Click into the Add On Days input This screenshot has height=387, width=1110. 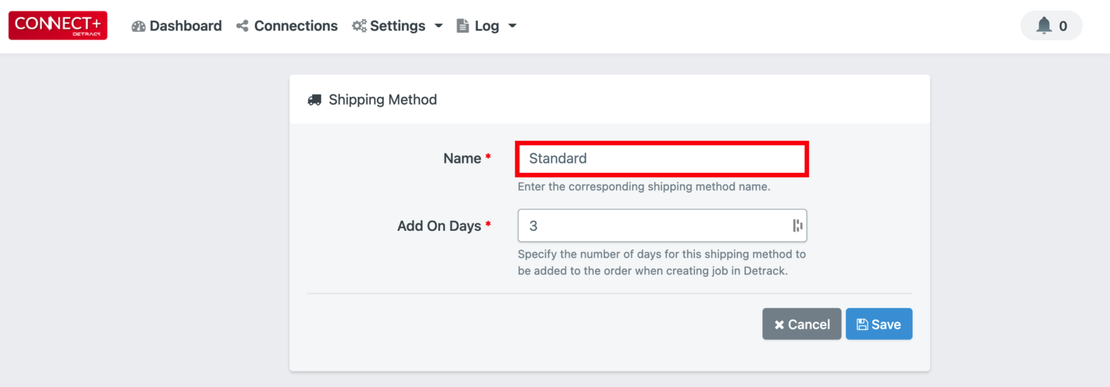pos(662,226)
